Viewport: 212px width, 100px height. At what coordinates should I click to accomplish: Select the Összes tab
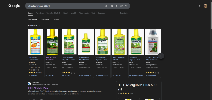pos(30,13)
